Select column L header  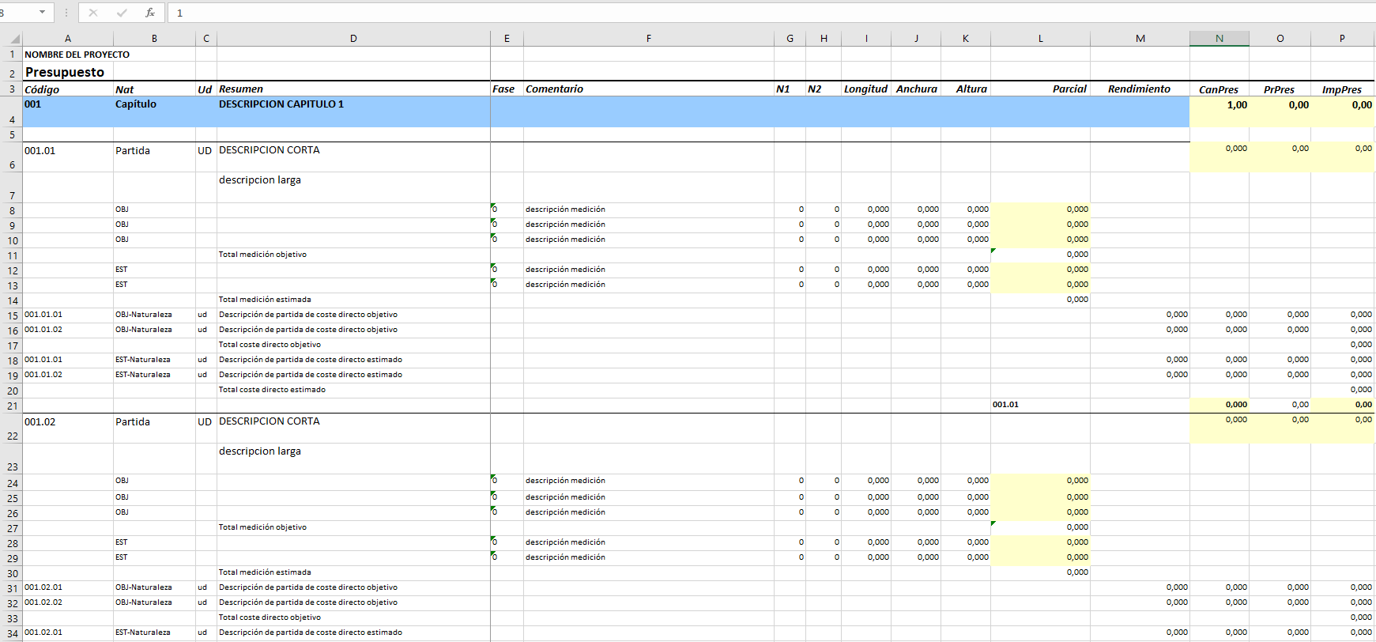point(1040,38)
